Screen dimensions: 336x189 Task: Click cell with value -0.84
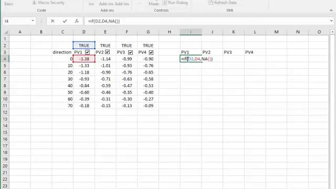coord(84,86)
